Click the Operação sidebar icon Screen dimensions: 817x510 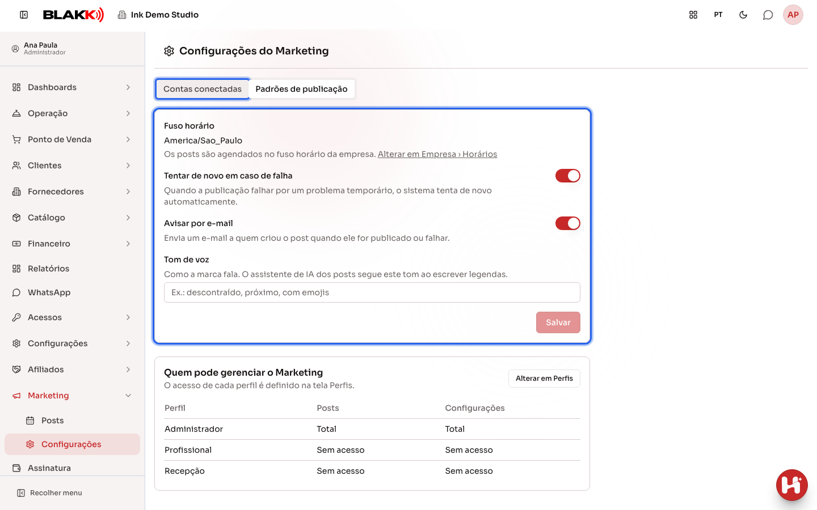pos(16,113)
